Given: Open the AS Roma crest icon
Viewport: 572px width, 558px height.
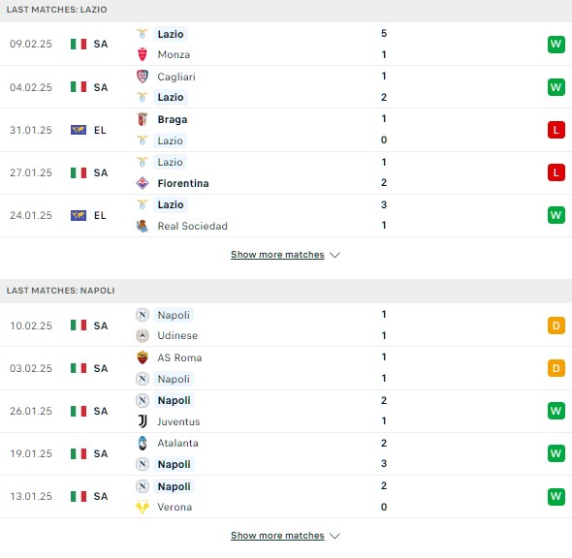Looking at the screenshot, I should [x=143, y=357].
